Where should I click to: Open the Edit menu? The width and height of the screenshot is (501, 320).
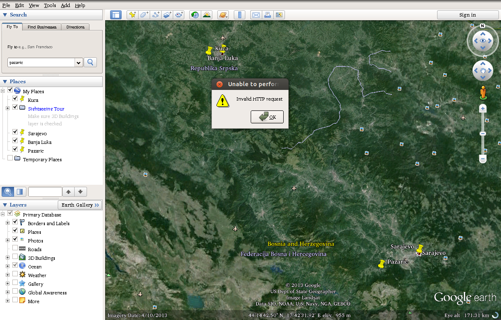coord(19,5)
